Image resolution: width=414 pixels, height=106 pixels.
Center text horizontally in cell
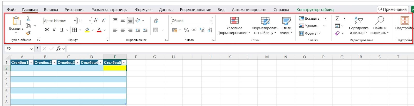123,30
